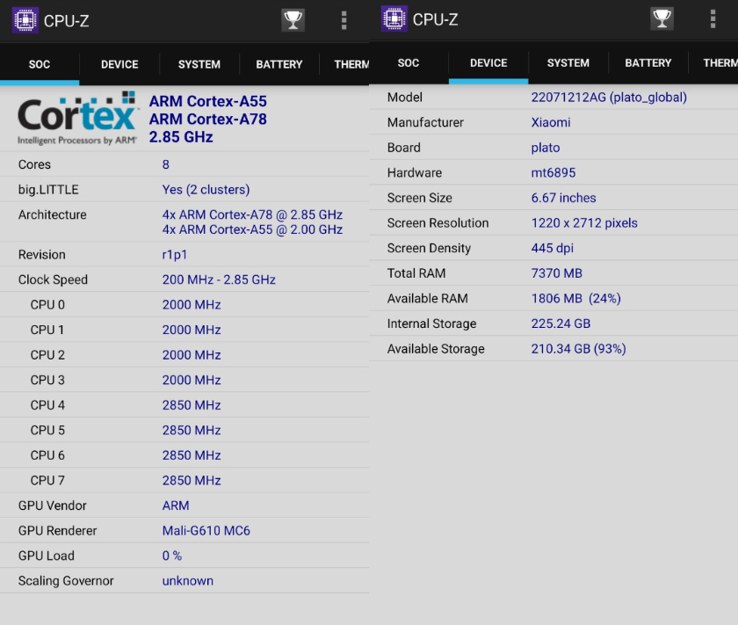The width and height of the screenshot is (738, 625).
Task: Click '4x ARM Cortex-A55 @ 2.00 GHz'
Action: tap(252, 229)
